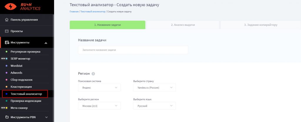Image resolution: width=301 pixels, height=122 pixels.
Task: Click the question mark icon next to Регион
Action: click(x=93, y=74)
